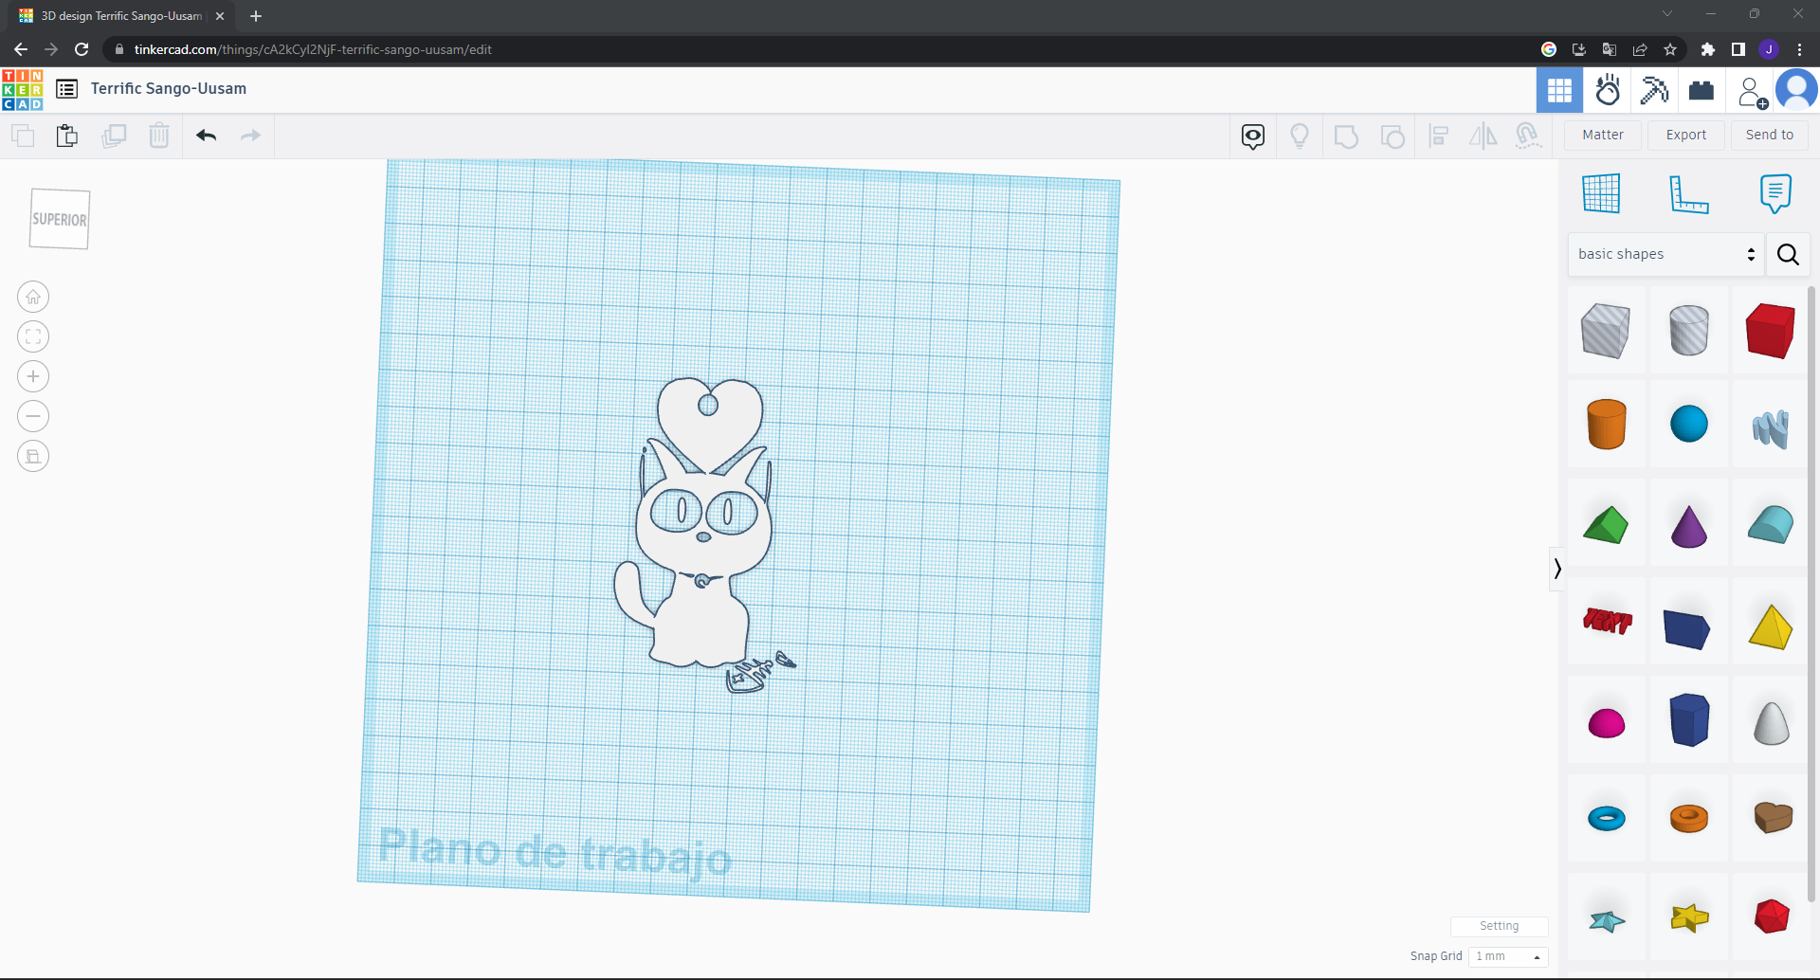Click the Paste toolbar icon

click(x=66, y=136)
